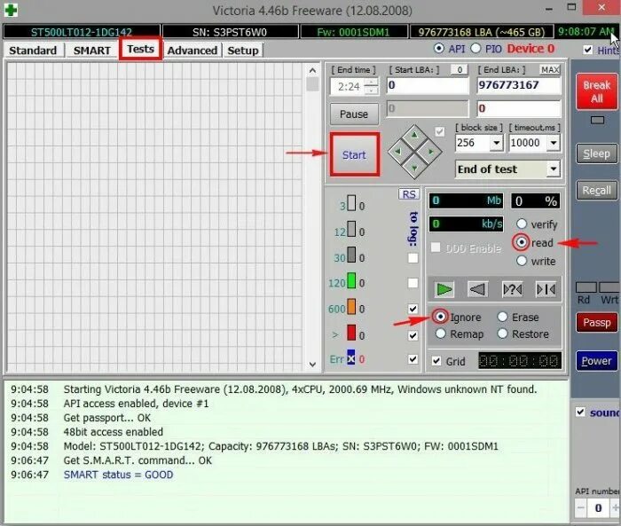Select the Restore radio button
Screen dimensions: 621x526
click(x=503, y=334)
